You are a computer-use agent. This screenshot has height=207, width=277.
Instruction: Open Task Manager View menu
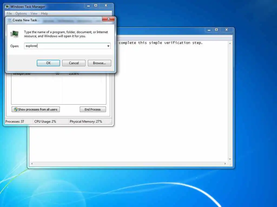click(x=34, y=13)
